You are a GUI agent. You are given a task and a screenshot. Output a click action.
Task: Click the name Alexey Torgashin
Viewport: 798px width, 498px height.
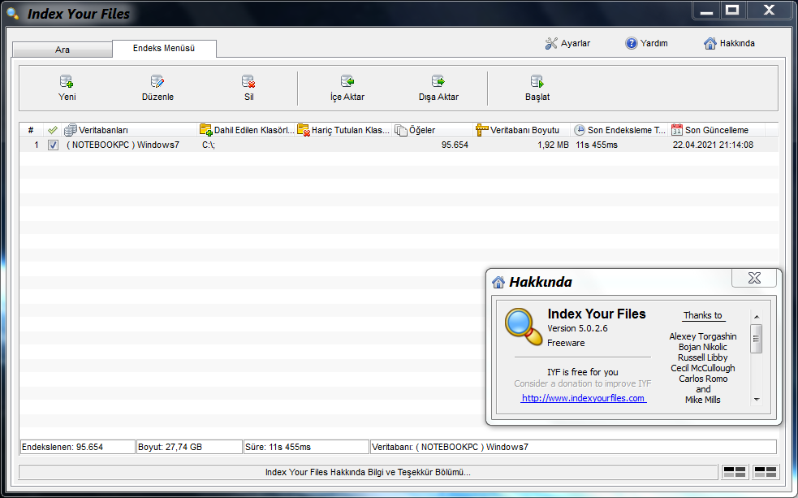point(703,336)
